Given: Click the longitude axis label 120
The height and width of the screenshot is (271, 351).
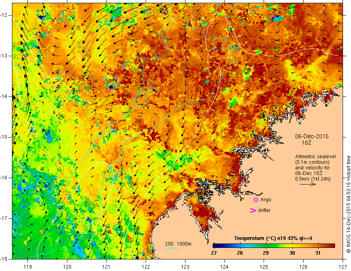Looking at the screenshot, I should [x=67, y=267].
